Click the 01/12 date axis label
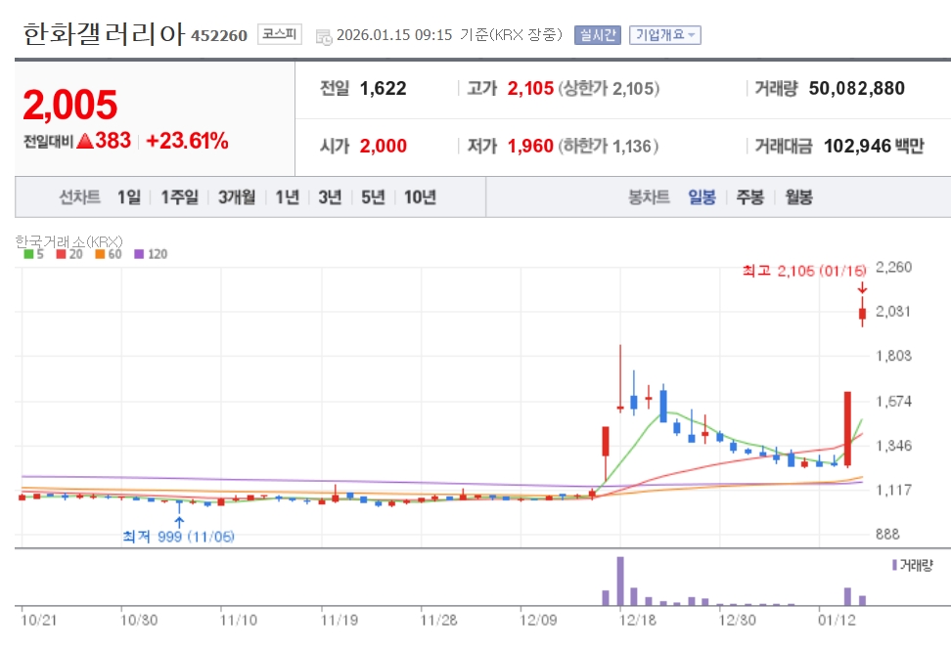This screenshot has width=951, height=649. click(x=837, y=620)
